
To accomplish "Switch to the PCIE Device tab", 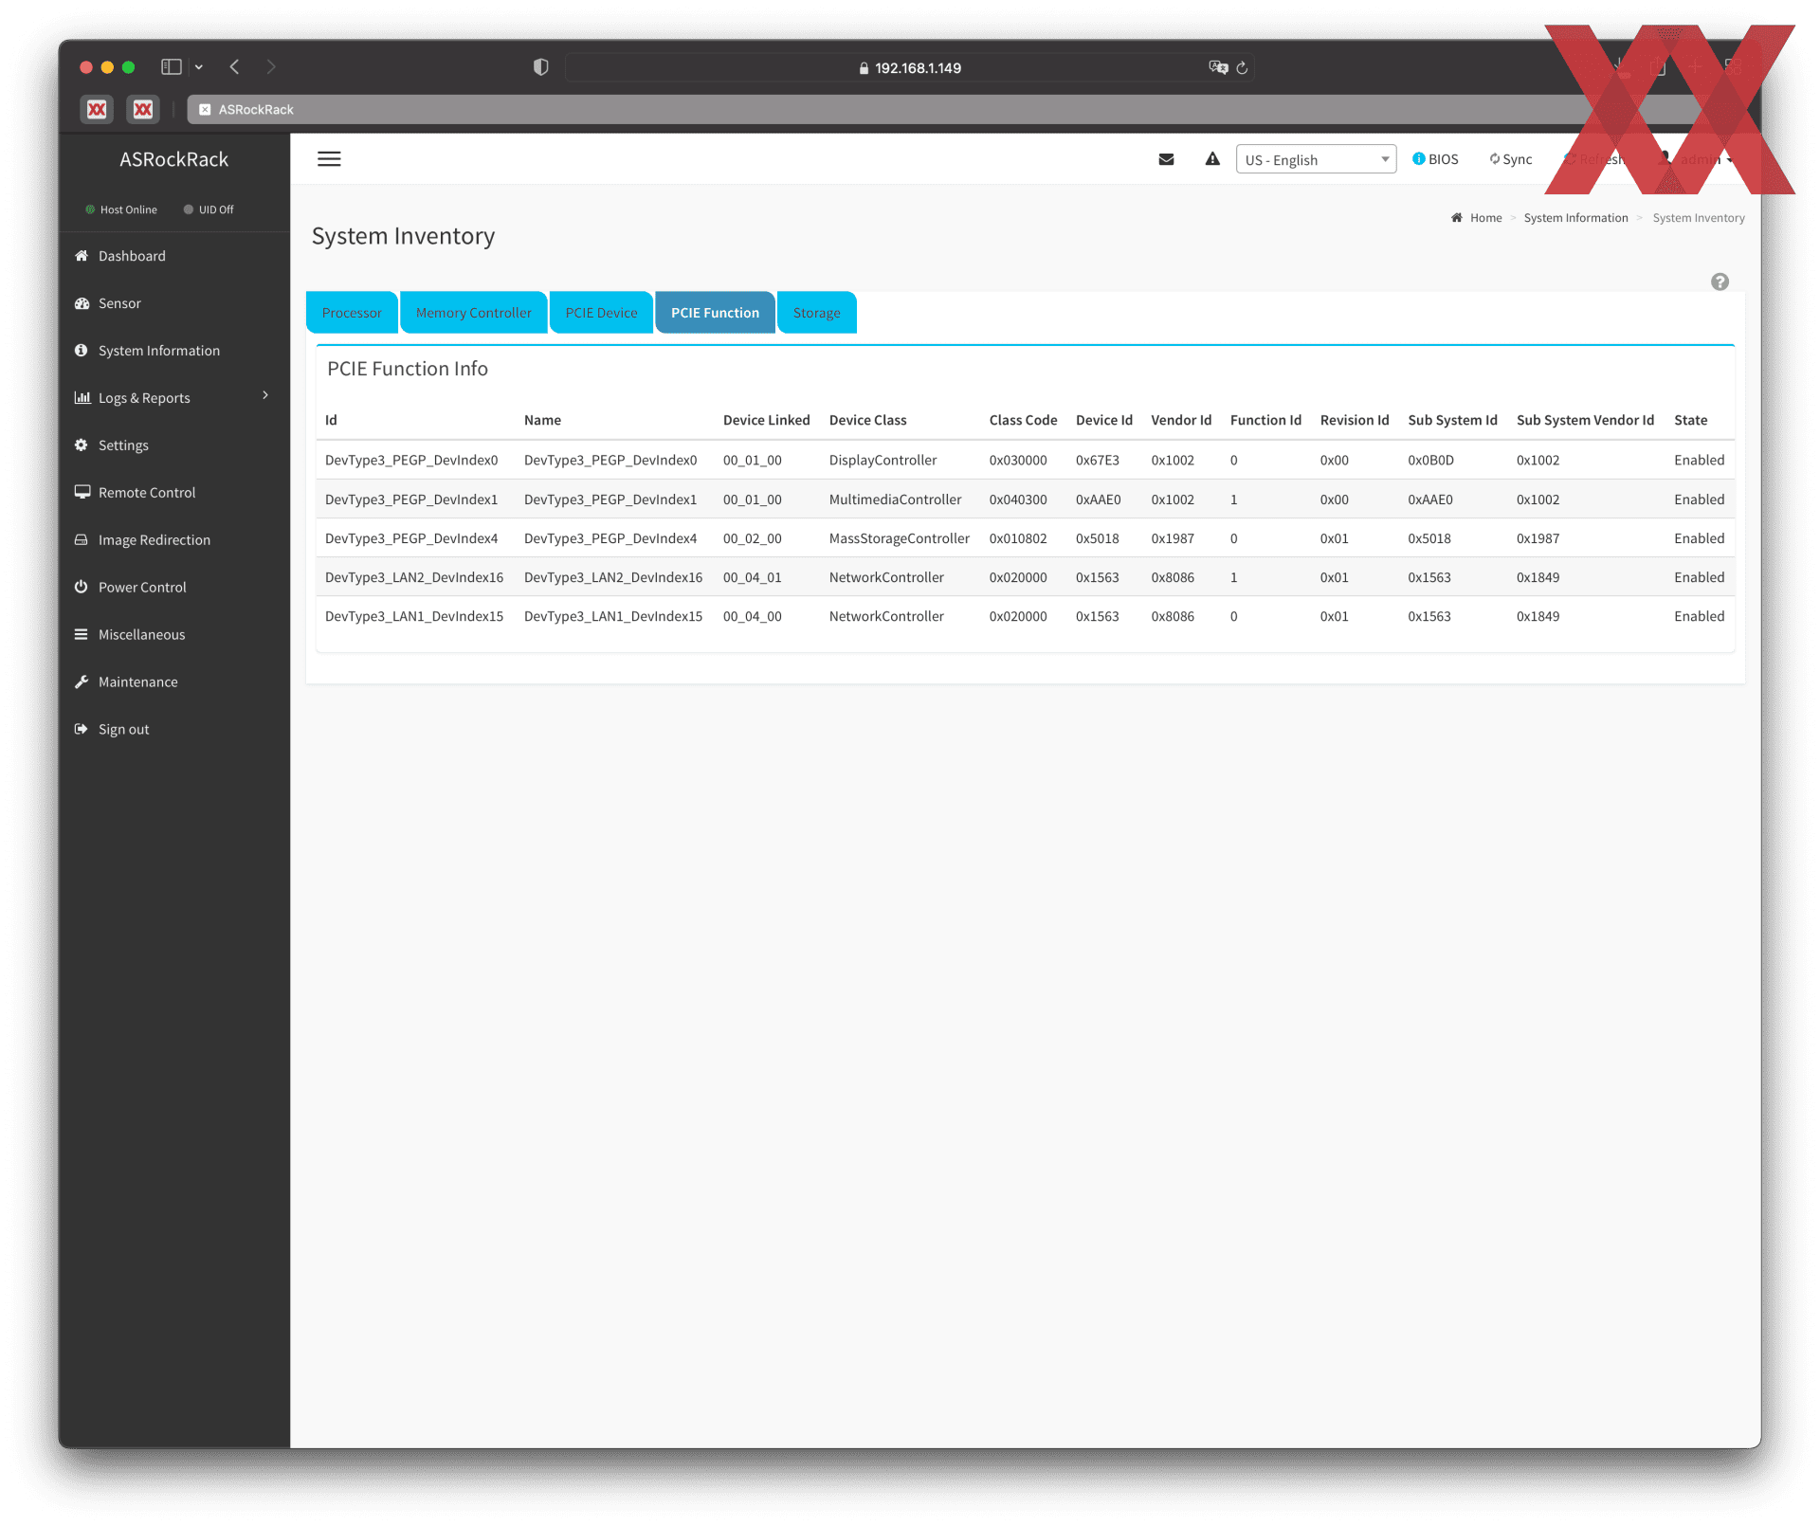I will pos(601,313).
